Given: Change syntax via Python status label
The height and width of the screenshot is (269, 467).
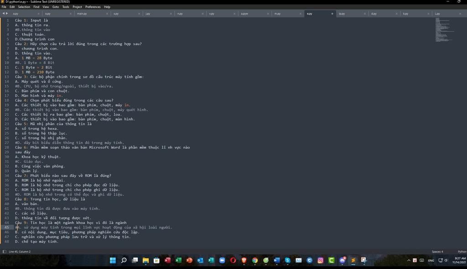Looking at the screenshot, I should (x=462, y=252).
